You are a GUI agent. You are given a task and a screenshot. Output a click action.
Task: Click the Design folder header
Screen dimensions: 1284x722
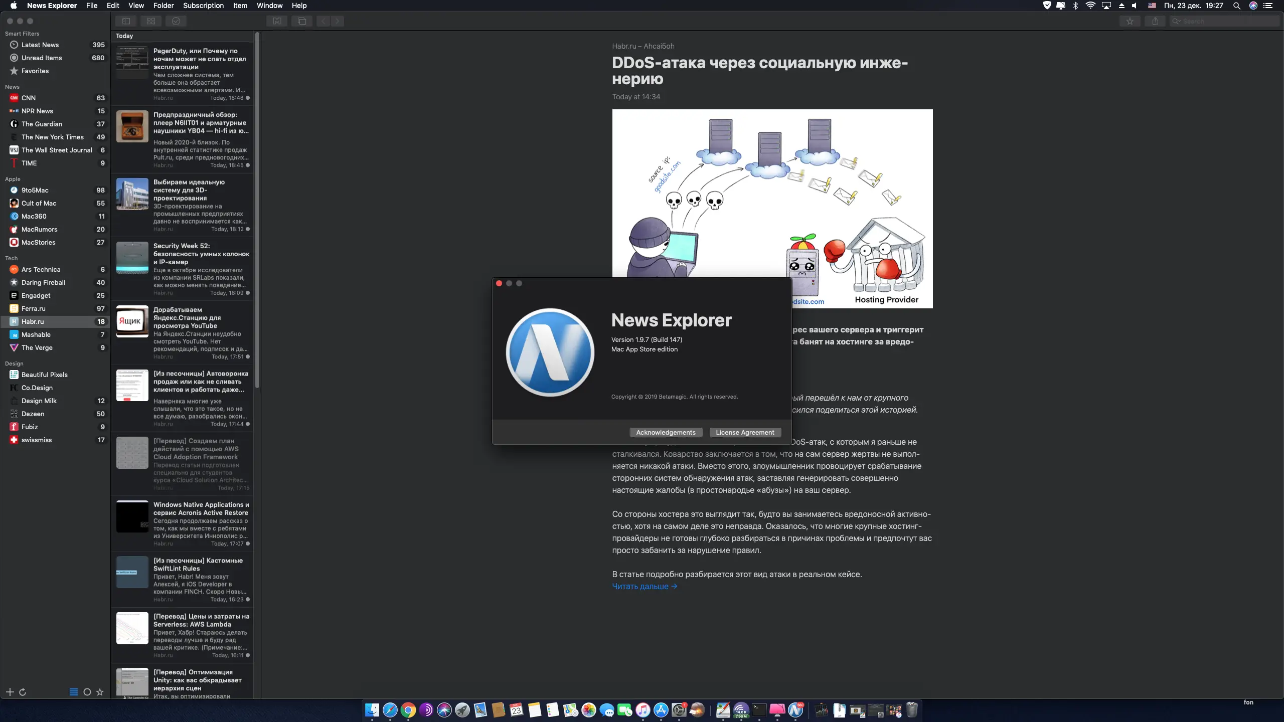point(14,364)
